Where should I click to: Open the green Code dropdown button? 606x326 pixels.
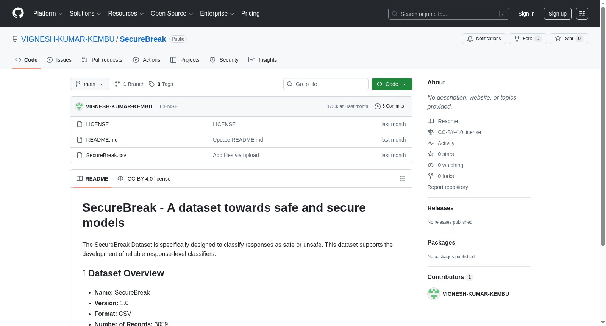click(x=392, y=84)
